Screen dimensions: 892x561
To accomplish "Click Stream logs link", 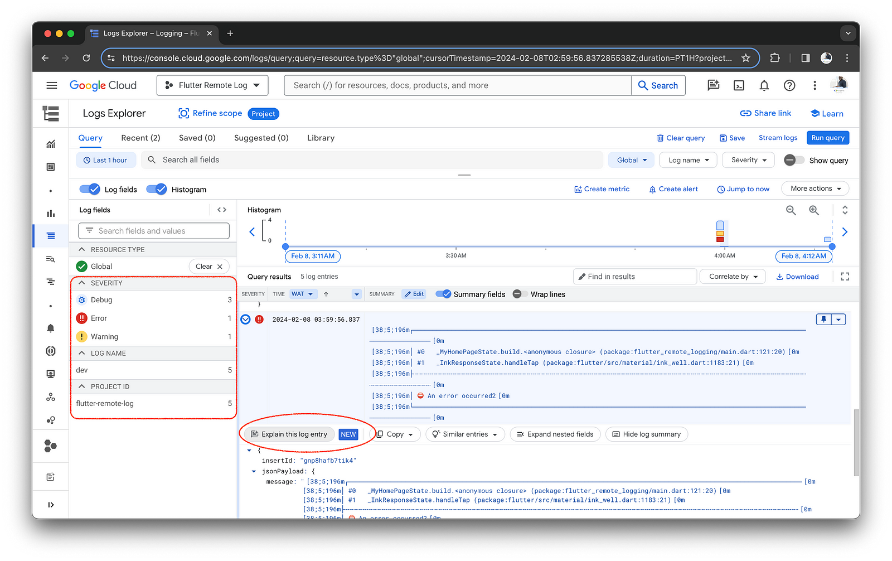I will tap(778, 138).
